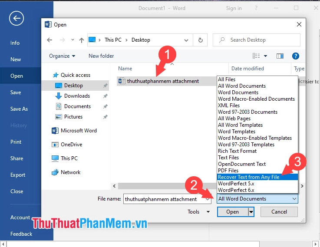Choose Word 97-2003 Documents option
The width and height of the screenshot is (320, 247).
click(x=257, y=112)
